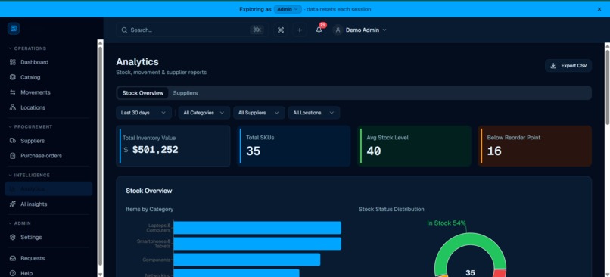Screen dimensions: 610x277
Task: Open Settings gear icon in sidebar
Action: [12, 238]
